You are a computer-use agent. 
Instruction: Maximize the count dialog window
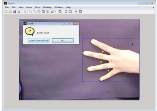(x=70, y=24)
